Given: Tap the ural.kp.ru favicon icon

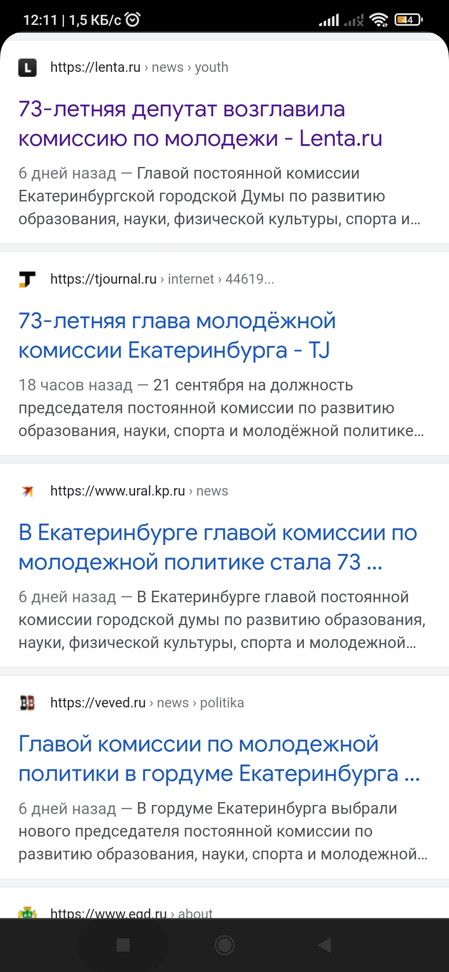Looking at the screenshot, I should pyautogui.click(x=27, y=491).
